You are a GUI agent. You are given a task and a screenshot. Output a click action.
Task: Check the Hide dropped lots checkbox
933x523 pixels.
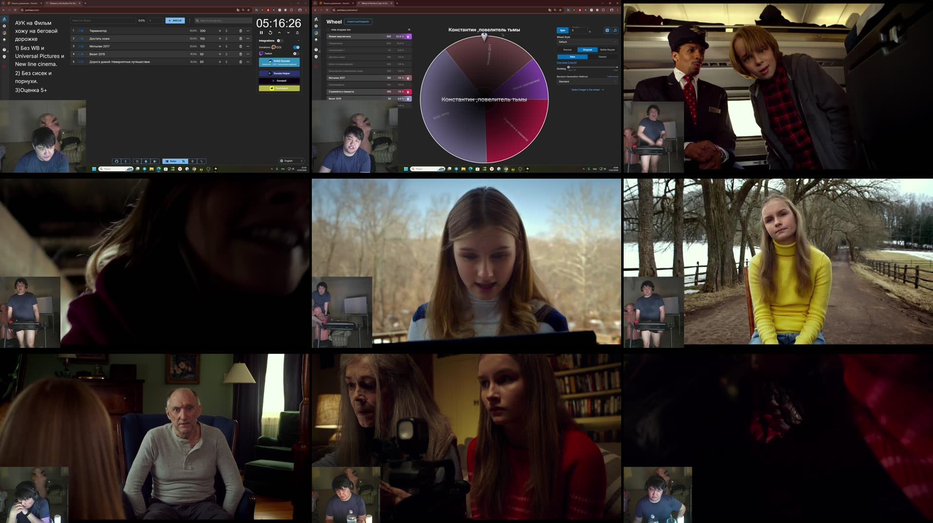click(x=328, y=30)
